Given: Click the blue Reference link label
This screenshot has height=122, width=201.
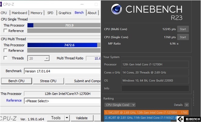Looking at the screenshot, I should [14, 100].
